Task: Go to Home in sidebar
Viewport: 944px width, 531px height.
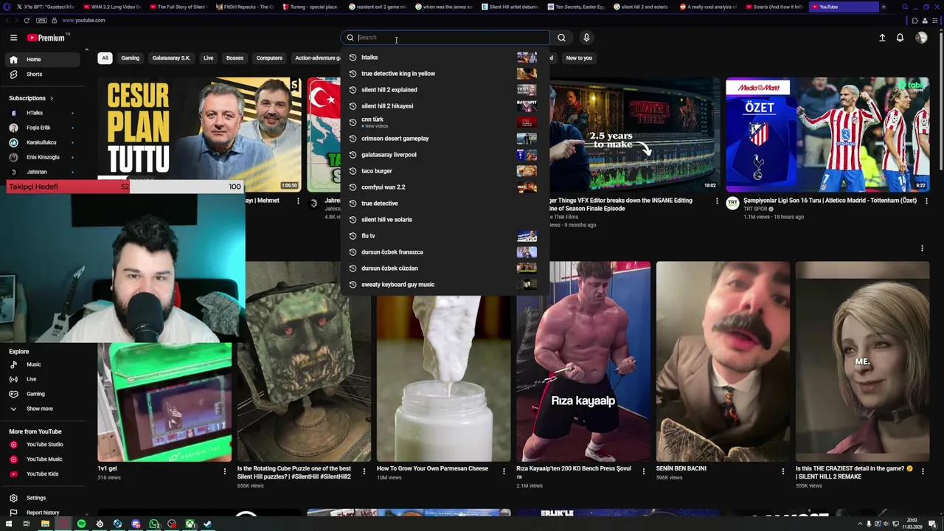Action: click(x=41, y=60)
